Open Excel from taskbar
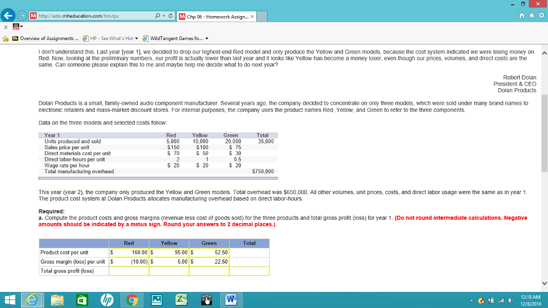The height and width of the screenshot is (308, 548). [181, 300]
